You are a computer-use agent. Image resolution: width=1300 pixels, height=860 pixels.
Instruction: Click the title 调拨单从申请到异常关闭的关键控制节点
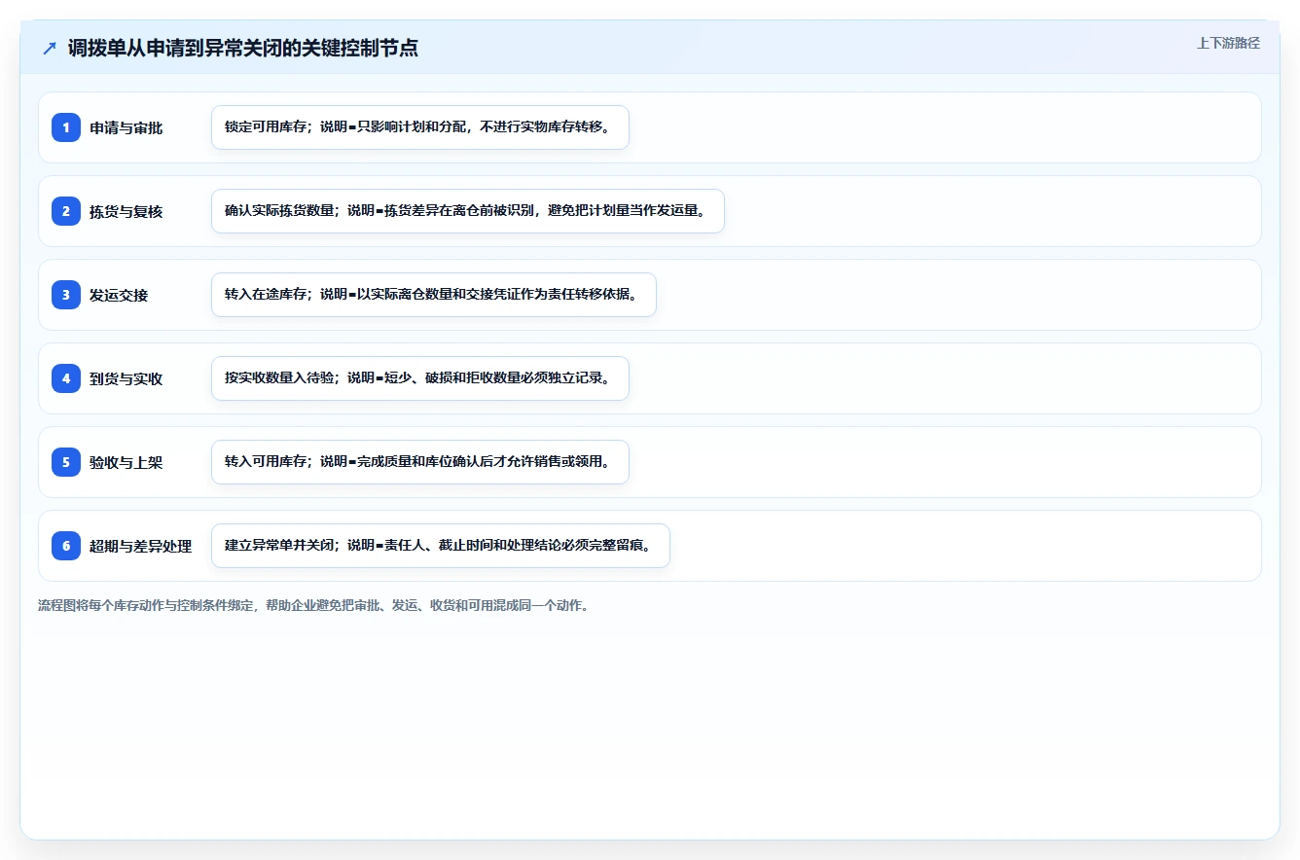pyautogui.click(x=243, y=48)
